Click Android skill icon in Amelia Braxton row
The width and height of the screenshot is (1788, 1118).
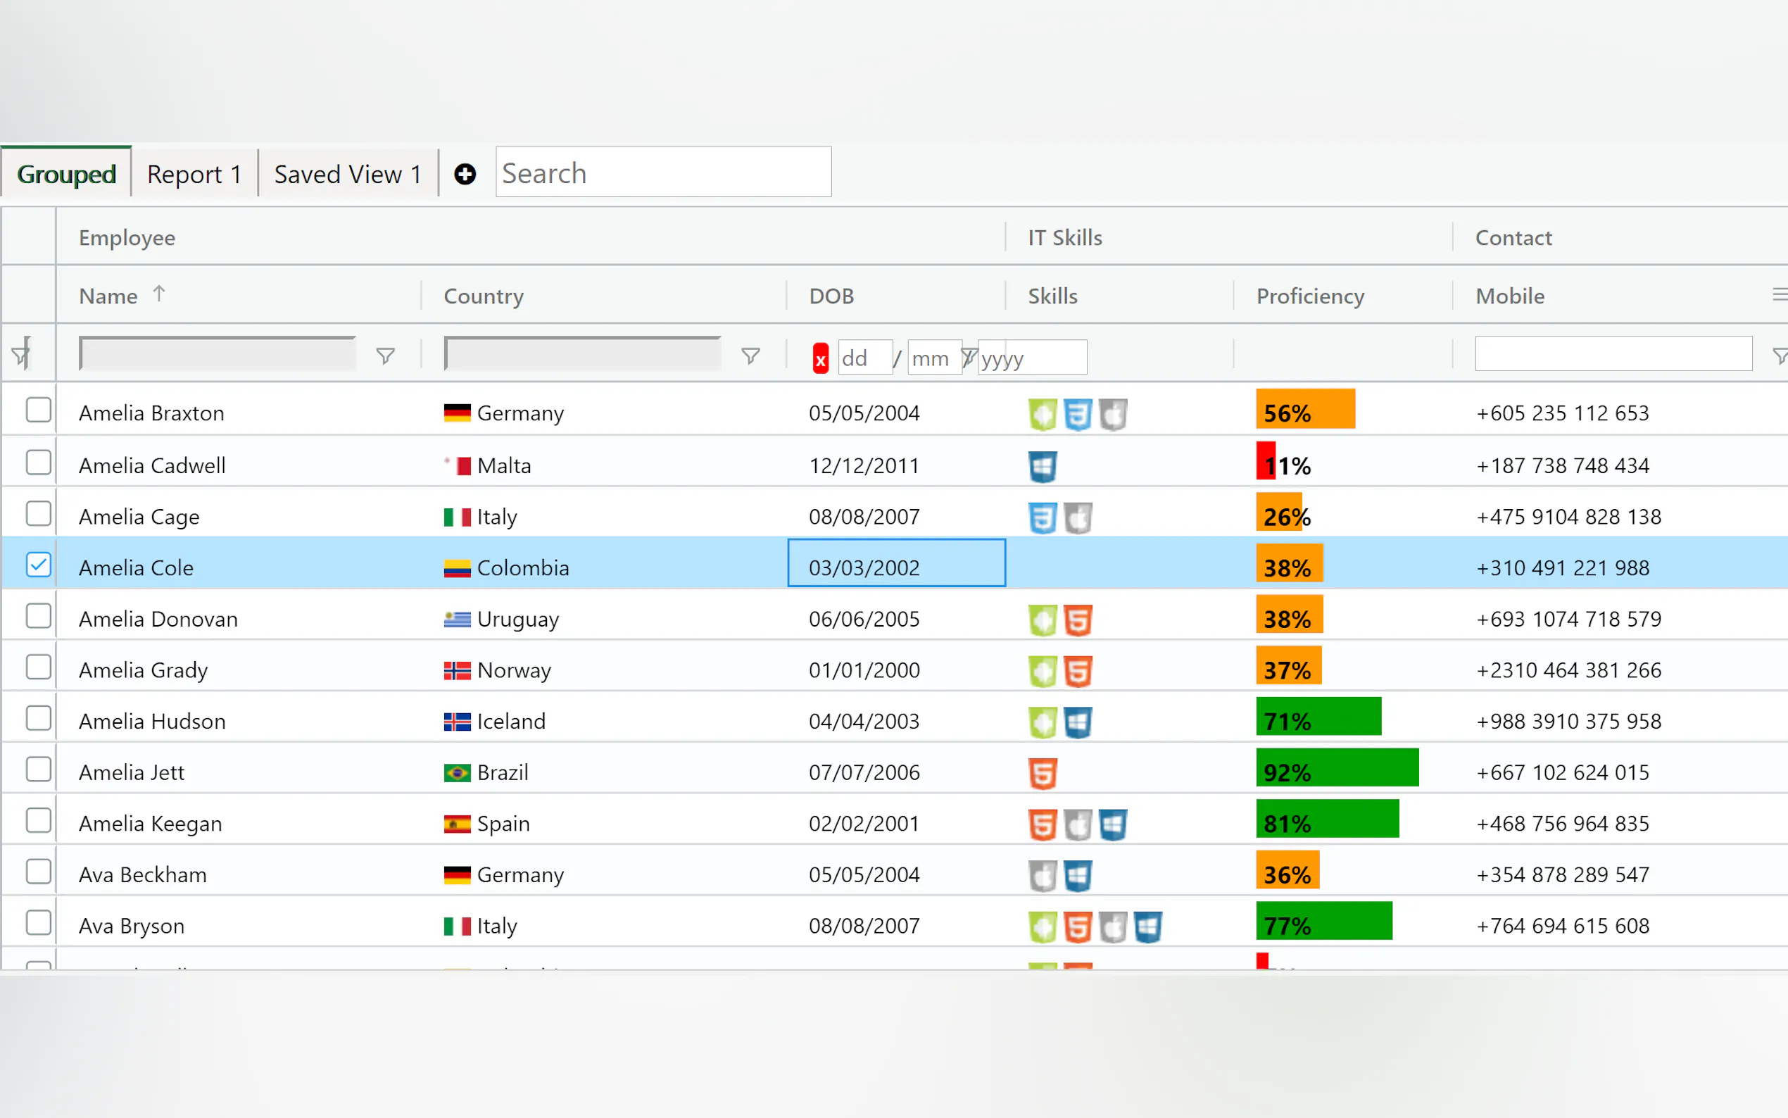tap(1043, 414)
